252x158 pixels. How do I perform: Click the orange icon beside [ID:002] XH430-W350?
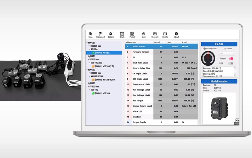point(93,80)
